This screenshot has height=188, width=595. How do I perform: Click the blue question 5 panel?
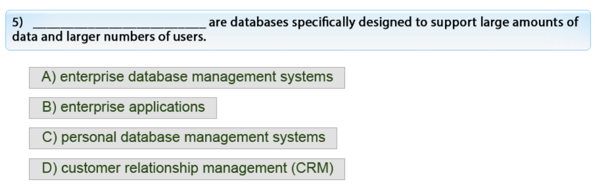point(298,30)
